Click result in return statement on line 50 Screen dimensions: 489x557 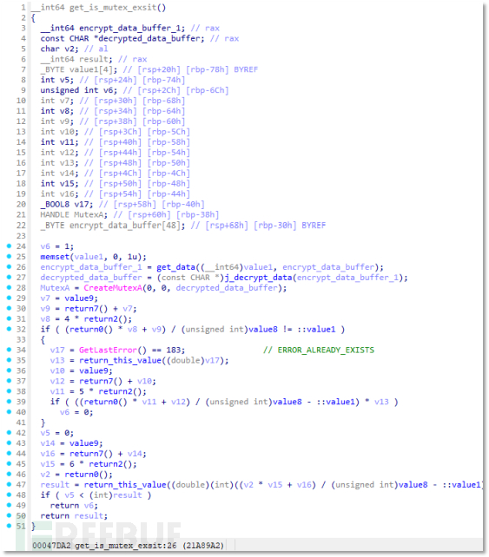coord(89,516)
